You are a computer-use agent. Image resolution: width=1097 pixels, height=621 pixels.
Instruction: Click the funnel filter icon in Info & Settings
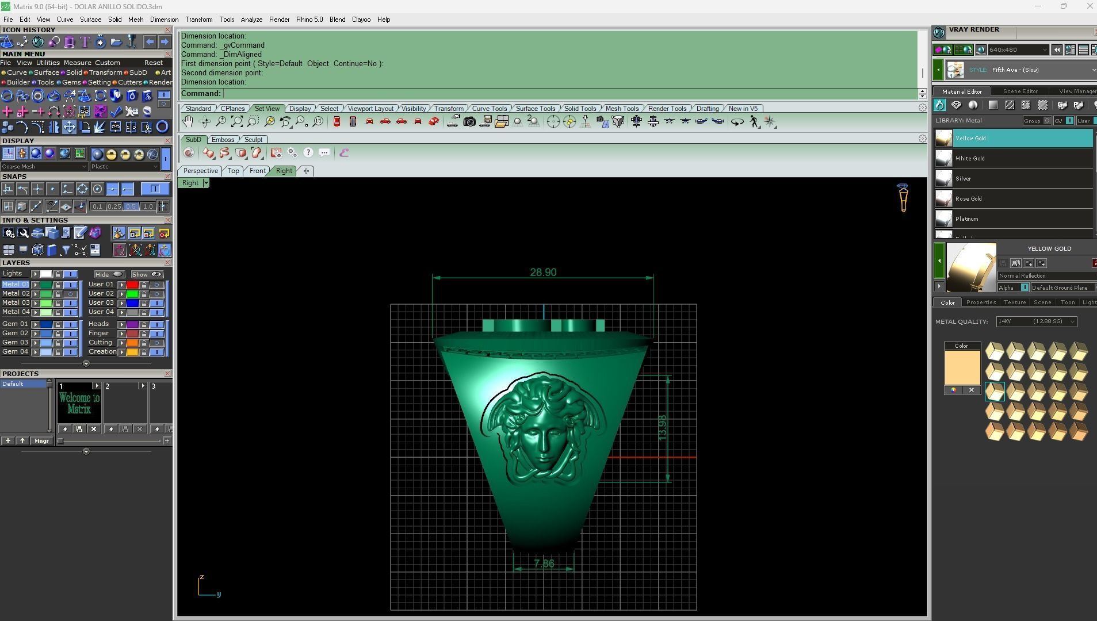pyautogui.click(x=66, y=250)
